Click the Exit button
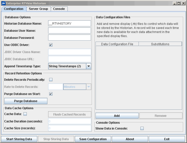This screenshot has width=187, height=143. point(167,139)
